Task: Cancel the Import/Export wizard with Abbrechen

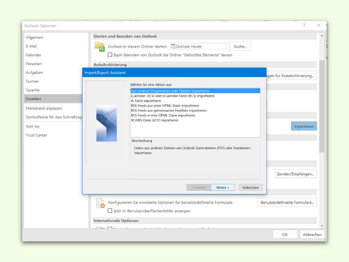Action: (250, 188)
